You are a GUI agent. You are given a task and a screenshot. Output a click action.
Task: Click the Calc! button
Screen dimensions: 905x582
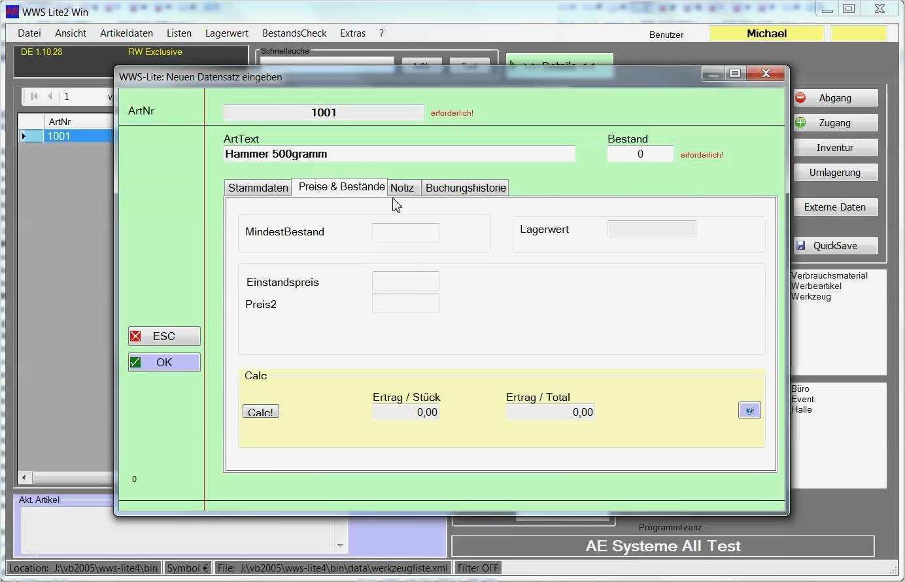tap(261, 412)
